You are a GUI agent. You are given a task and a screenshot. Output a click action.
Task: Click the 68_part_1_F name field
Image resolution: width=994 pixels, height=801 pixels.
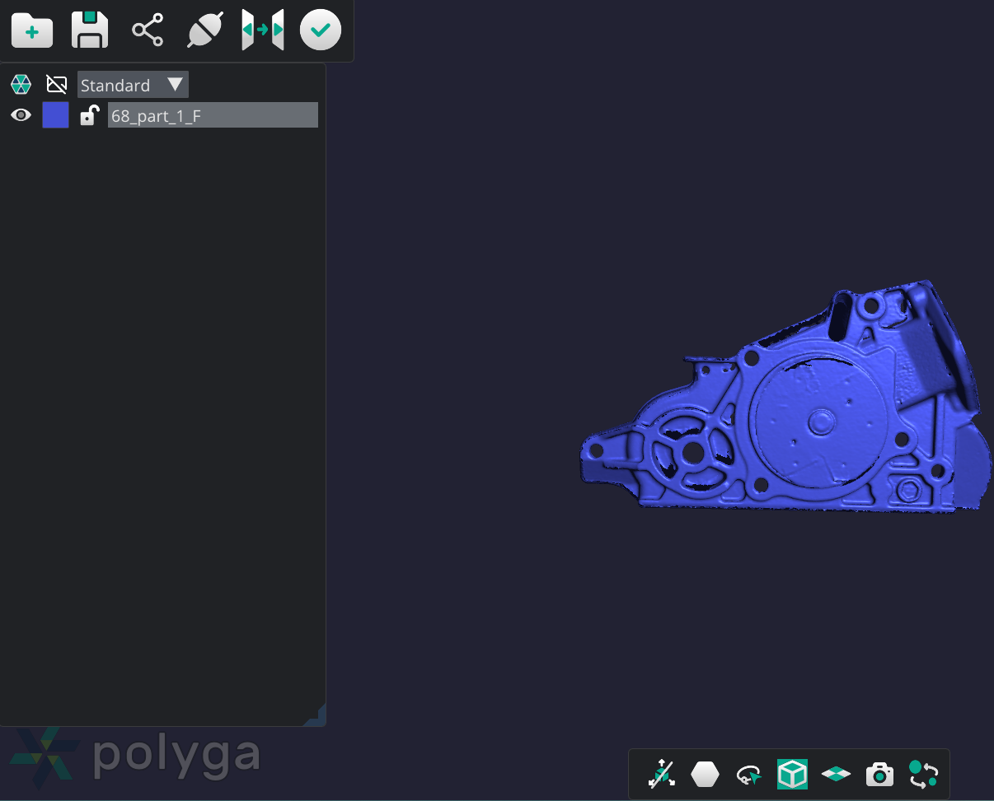click(x=212, y=115)
